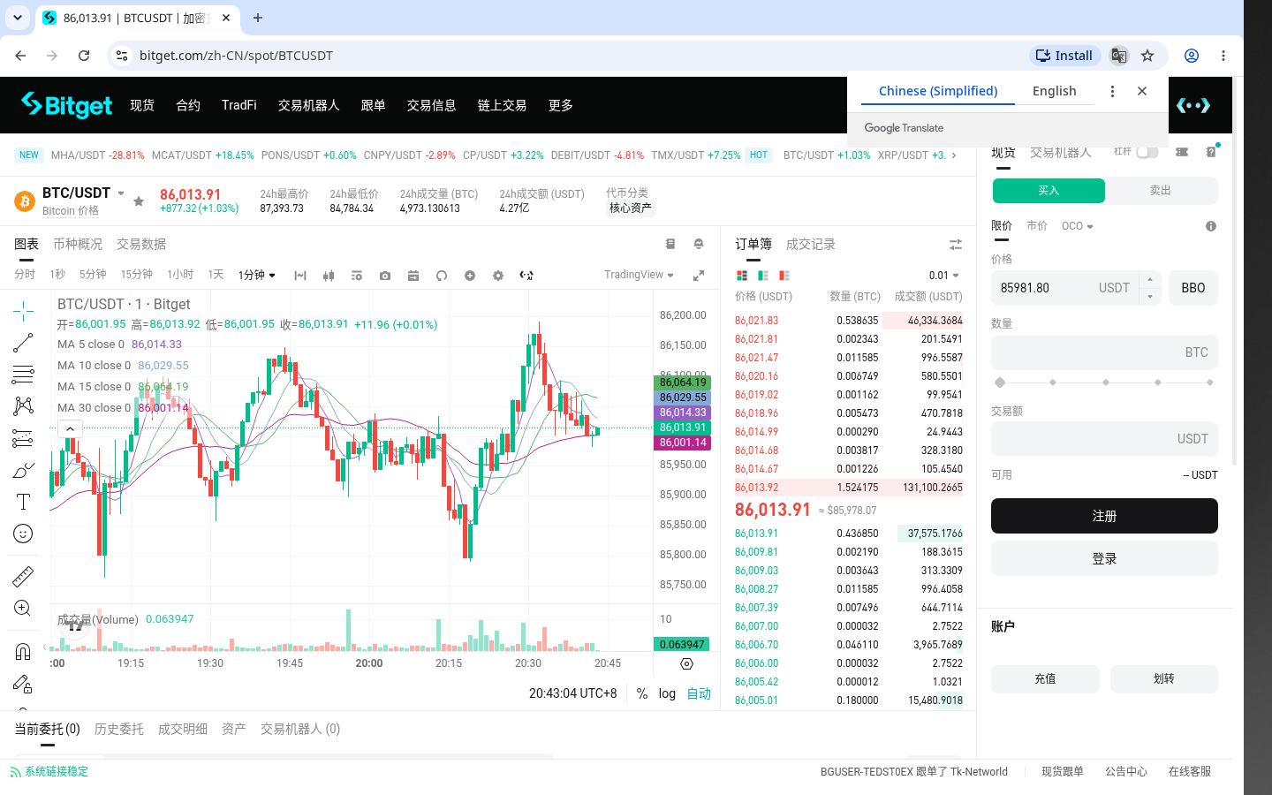Select the Text annotation tool
Viewport: 1272px width, 795px height.
coord(24,502)
